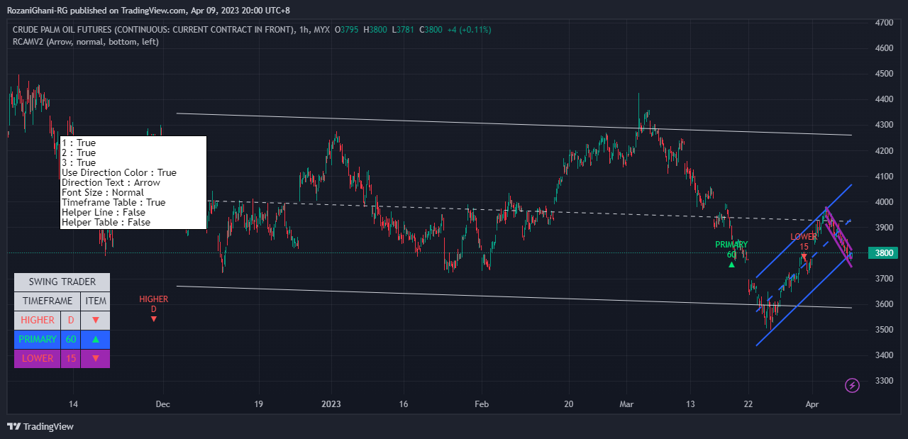Select the 'ITEM' column header cell
The image size is (908, 439).
tap(96, 301)
